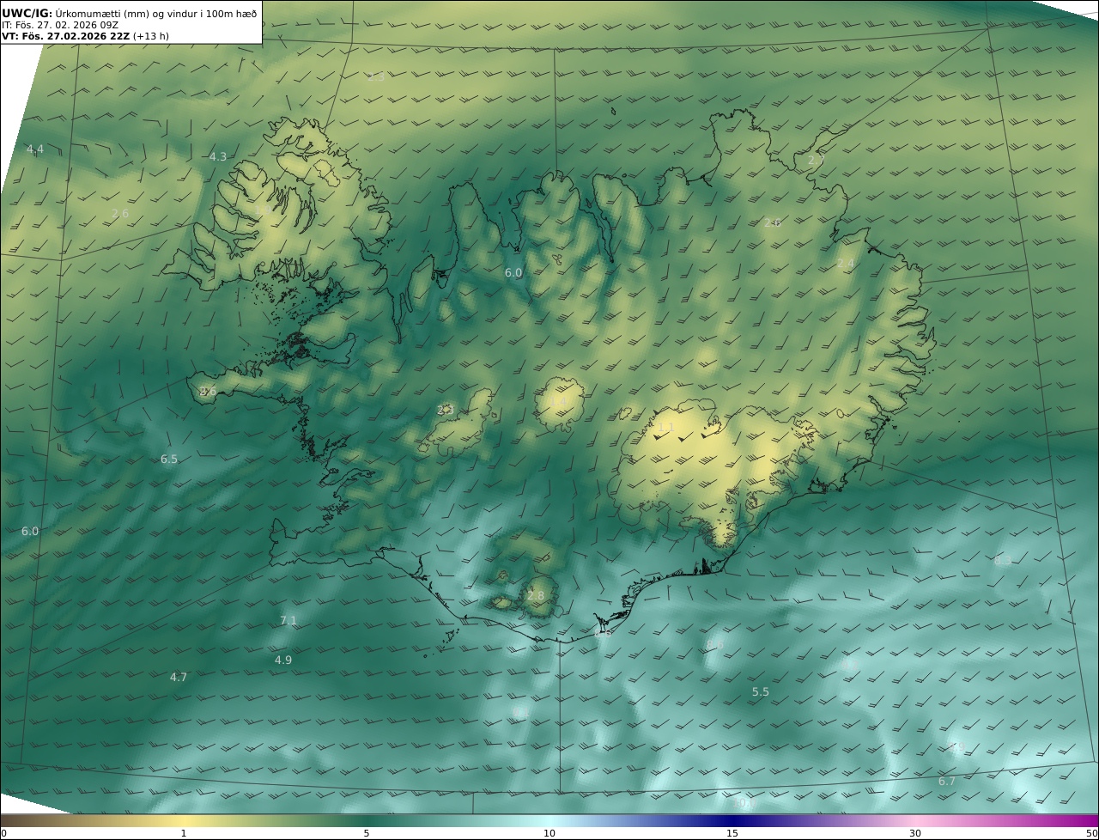
Task: Click the 15 tick on the color scale
Action: (732, 833)
